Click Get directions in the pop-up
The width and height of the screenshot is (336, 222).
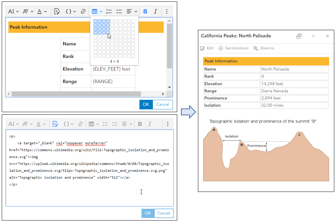click(233, 48)
